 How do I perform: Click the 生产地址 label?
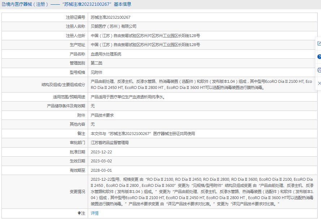[77, 45]
